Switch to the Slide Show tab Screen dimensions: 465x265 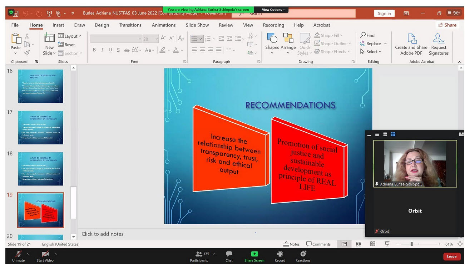pyautogui.click(x=197, y=25)
